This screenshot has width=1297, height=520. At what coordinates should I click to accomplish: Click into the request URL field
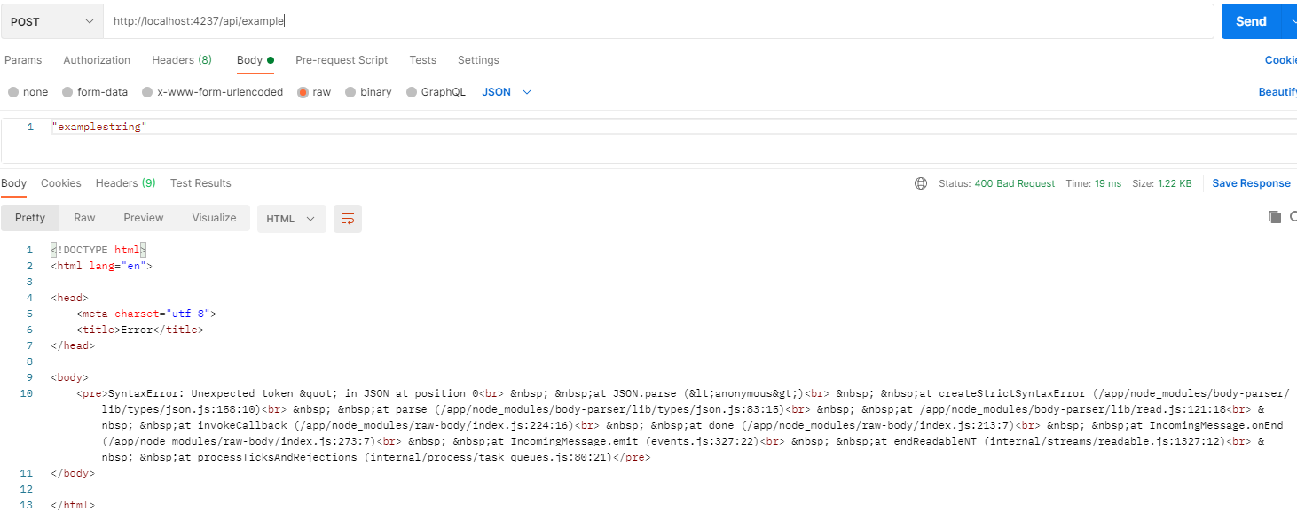pyautogui.click(x=658, y=21)
